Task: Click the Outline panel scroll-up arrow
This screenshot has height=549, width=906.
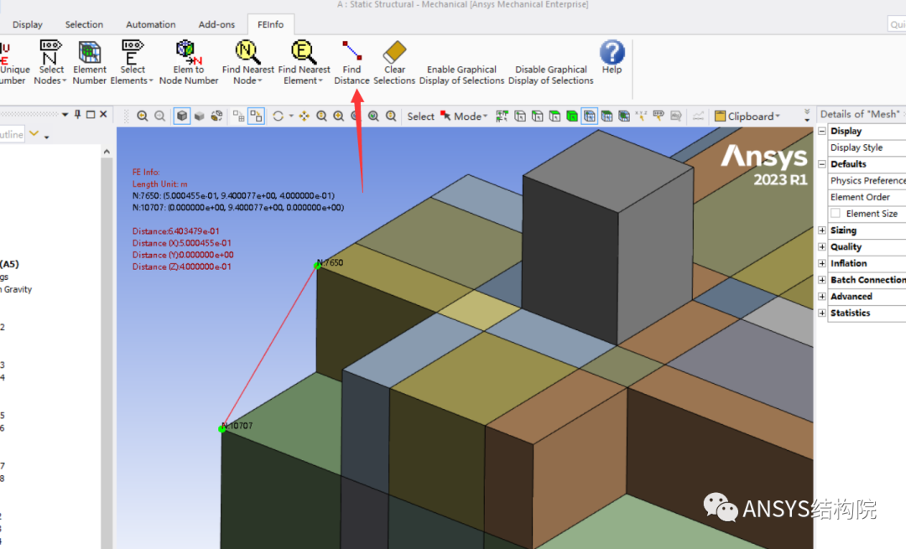Action: point(107,151)
